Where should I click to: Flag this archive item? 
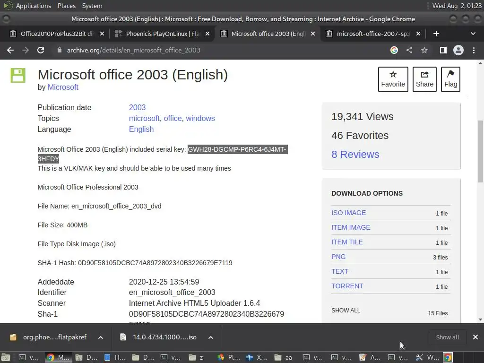tap(450, 79)
